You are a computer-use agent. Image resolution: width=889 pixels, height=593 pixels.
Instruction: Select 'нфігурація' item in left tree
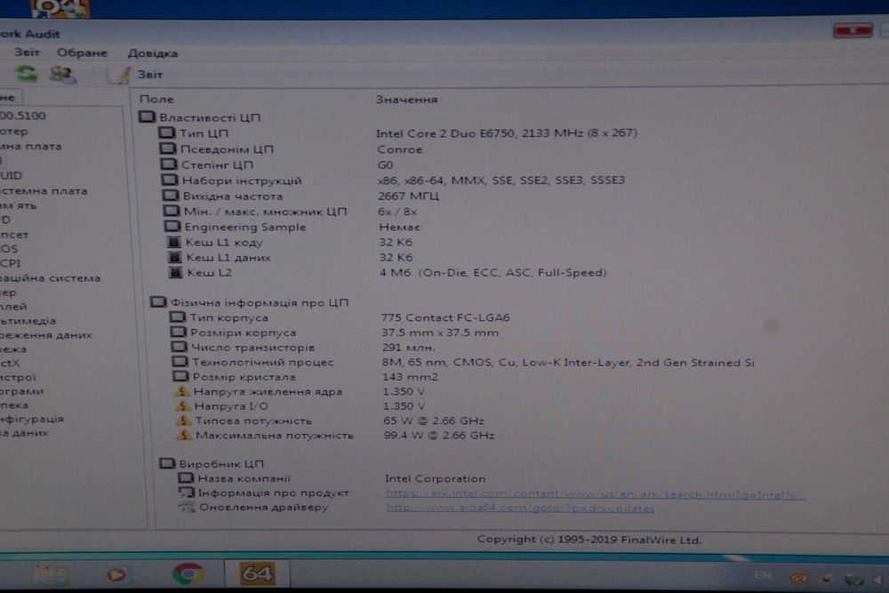[32, 420]
